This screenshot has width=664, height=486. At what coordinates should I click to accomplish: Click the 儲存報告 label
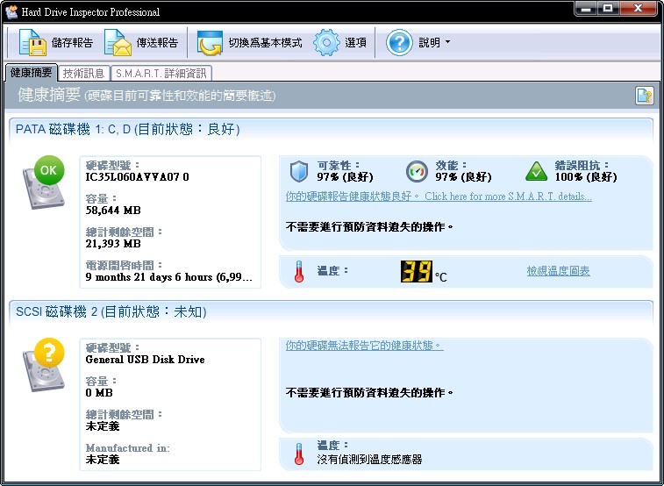[72, 43]
